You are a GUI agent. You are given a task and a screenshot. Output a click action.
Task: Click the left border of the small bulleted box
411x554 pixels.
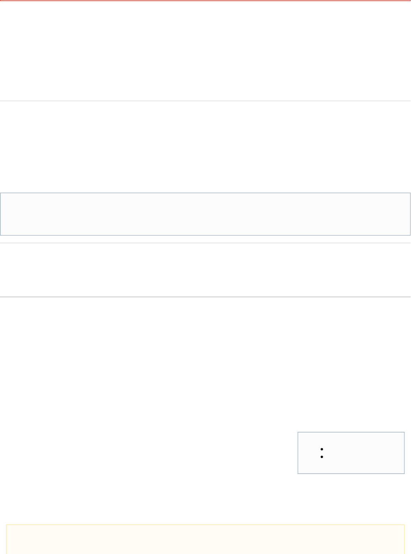pyautogui.click(x=298, y=453)
